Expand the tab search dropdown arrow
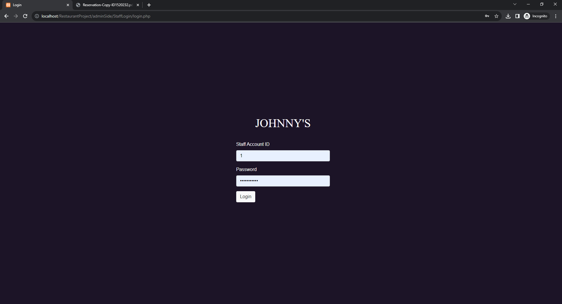The image size is (562, 304). coord(515,4)
